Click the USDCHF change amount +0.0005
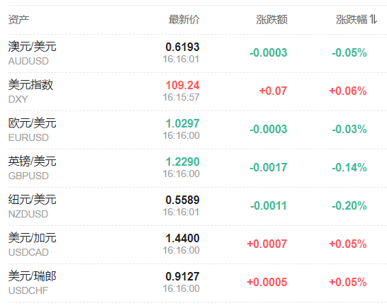The width and height of the screenshot is (387, 306). (x=267, y=282)
